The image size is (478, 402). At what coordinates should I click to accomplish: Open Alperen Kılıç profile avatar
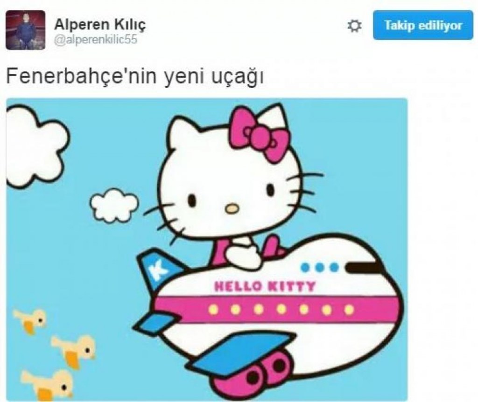click(x=26, y=30)
